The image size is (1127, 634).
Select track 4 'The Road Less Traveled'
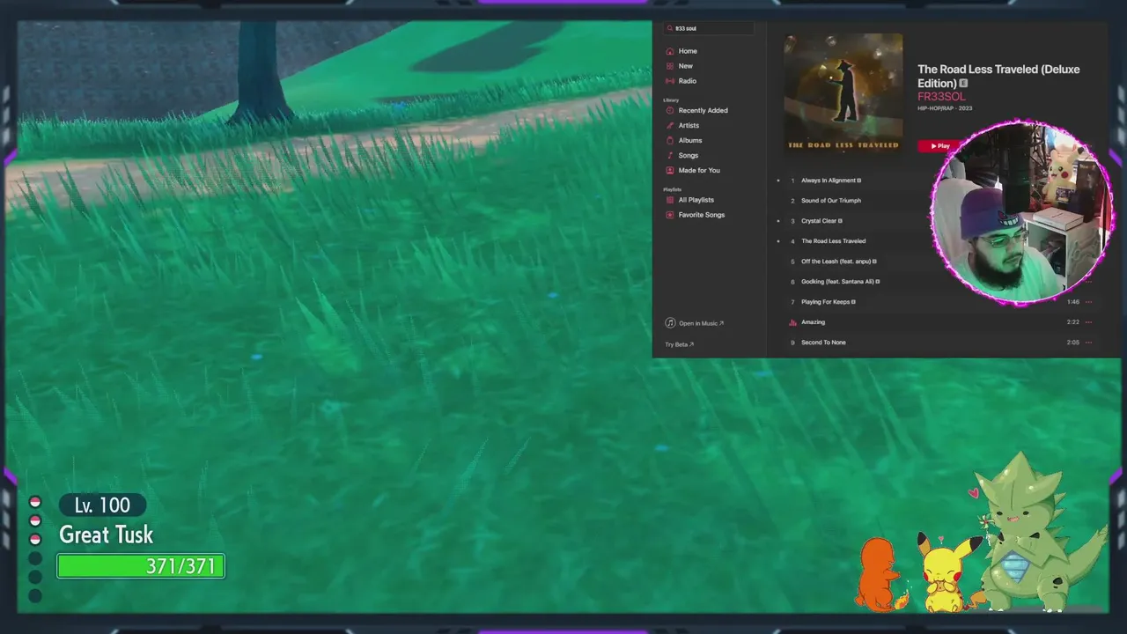click(x=833, y=241)
